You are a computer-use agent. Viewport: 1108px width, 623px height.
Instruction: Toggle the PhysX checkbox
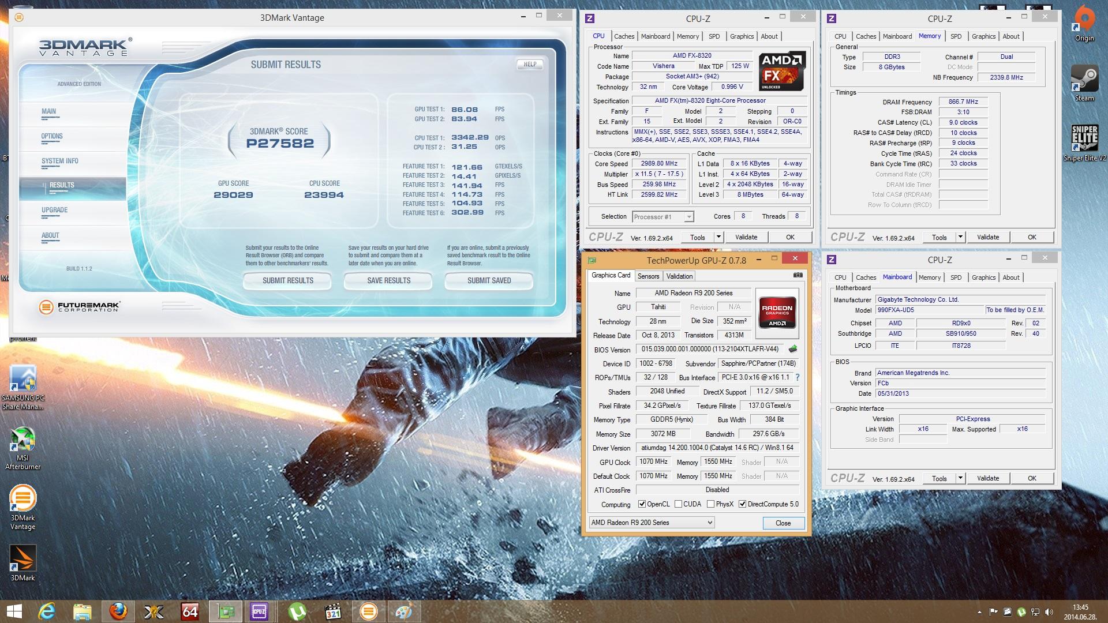[x=710, y=504]
